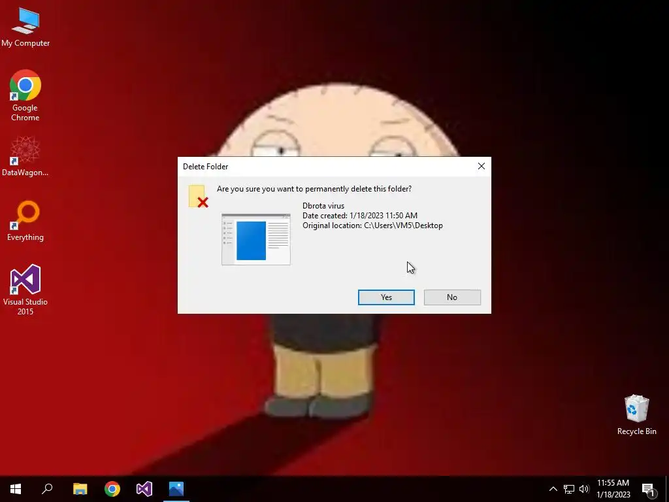Open the notification action center icon
Screen dimensions: 669x502
[649, 489]
